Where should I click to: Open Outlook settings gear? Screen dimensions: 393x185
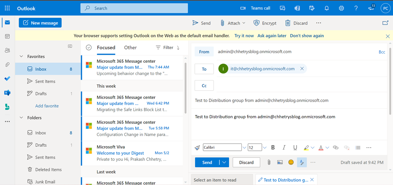coord(341,8)
